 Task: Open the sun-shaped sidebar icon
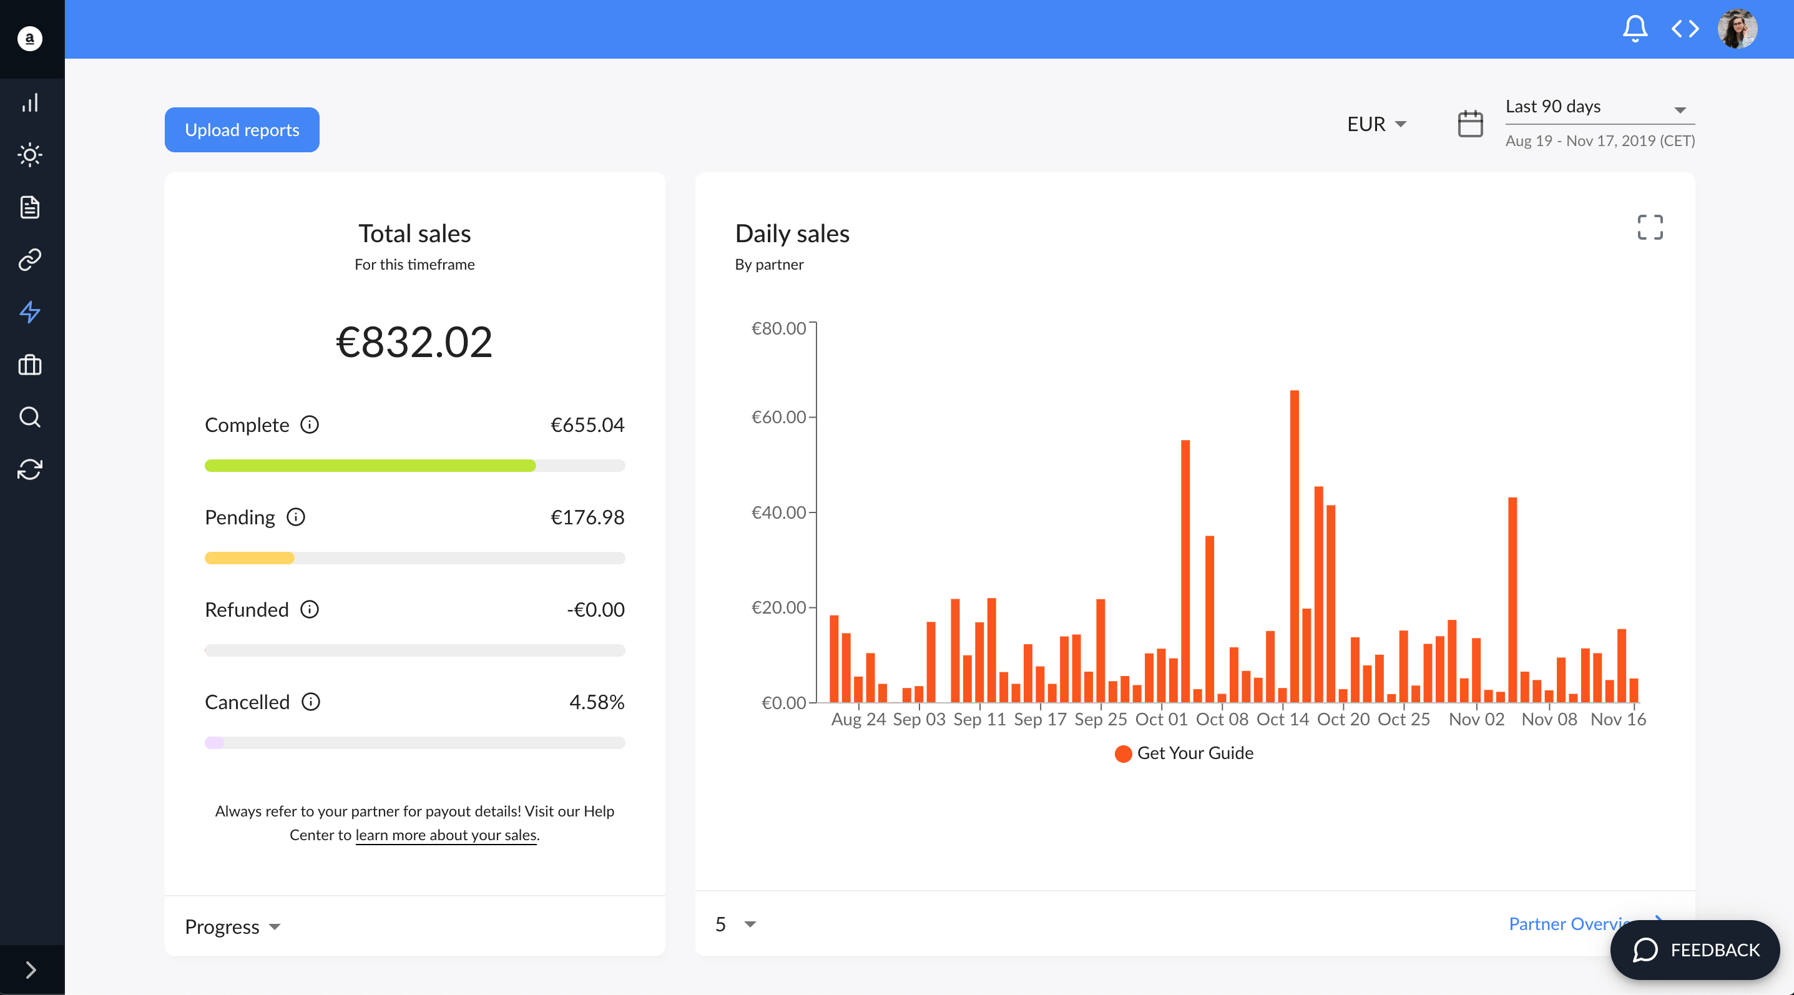[x=29, y=155]
